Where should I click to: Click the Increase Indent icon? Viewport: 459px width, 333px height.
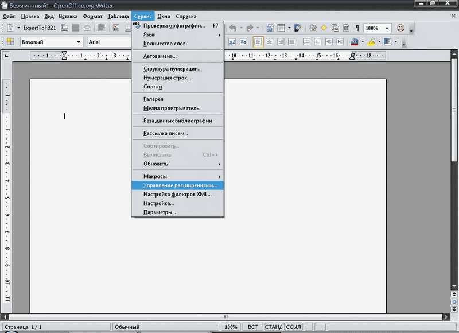pos(340,42)
